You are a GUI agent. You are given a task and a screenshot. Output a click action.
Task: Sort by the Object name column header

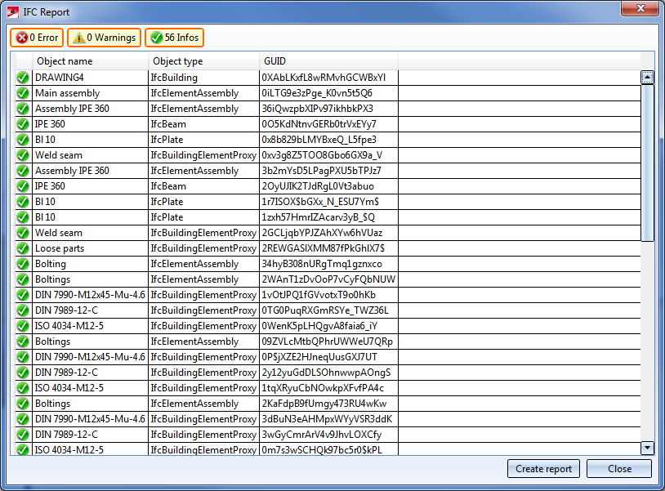[91, 61]
